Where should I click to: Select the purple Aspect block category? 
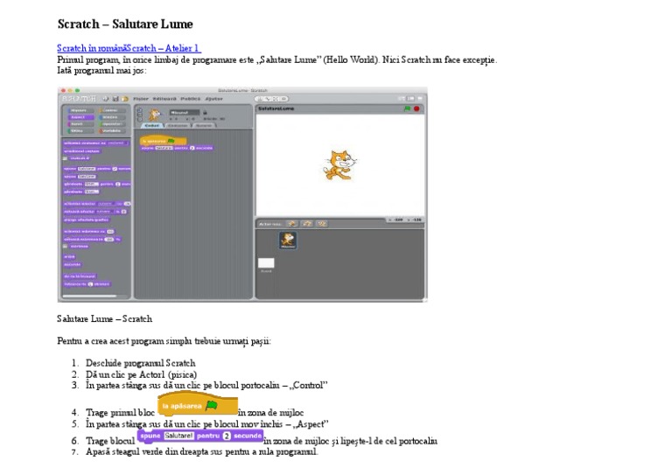[80, 117]
